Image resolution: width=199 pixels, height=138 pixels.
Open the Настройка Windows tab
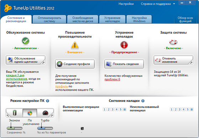point(139,20)
